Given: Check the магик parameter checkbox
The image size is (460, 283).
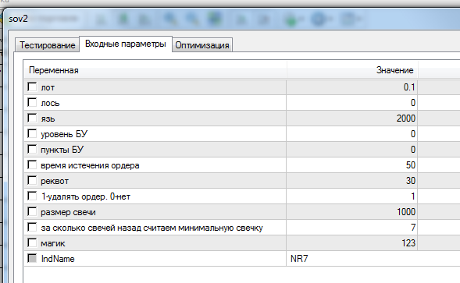Looking at the screenshot, I should point(32,243).
